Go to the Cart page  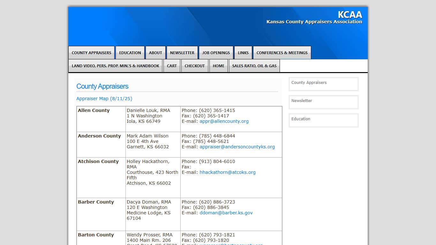click(x=172, y=66)
